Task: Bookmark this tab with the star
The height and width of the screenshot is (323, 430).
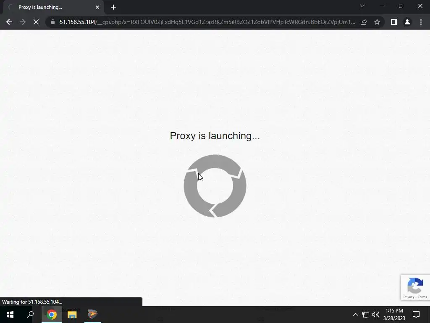Action: click(x=377, y=22)
